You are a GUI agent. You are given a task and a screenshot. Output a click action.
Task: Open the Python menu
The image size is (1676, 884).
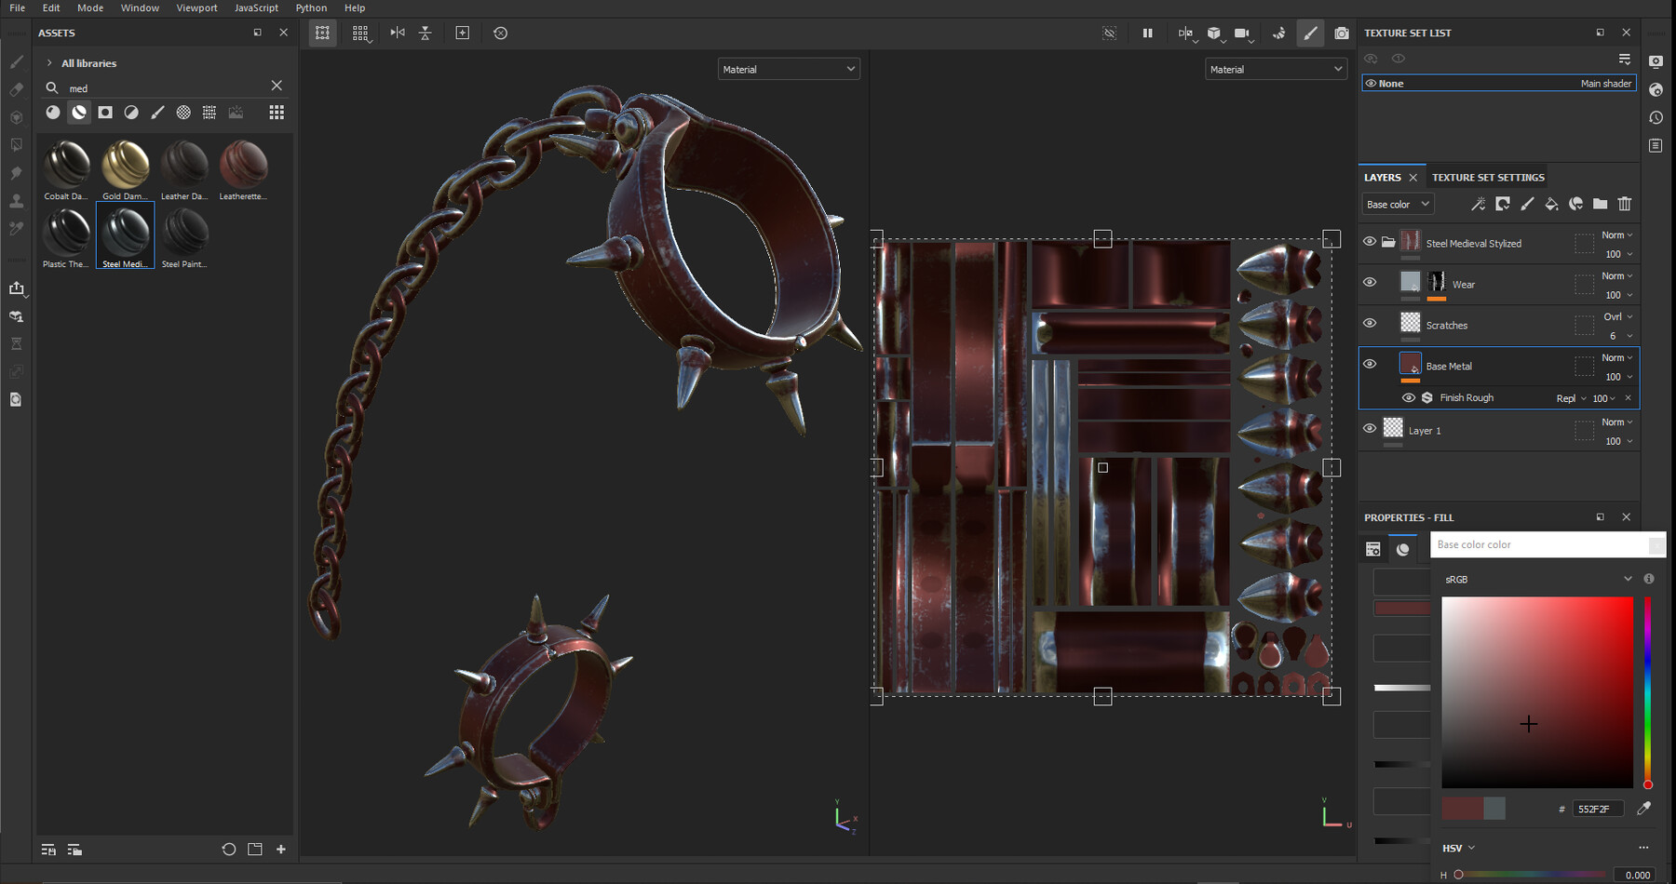pos(311,7)
